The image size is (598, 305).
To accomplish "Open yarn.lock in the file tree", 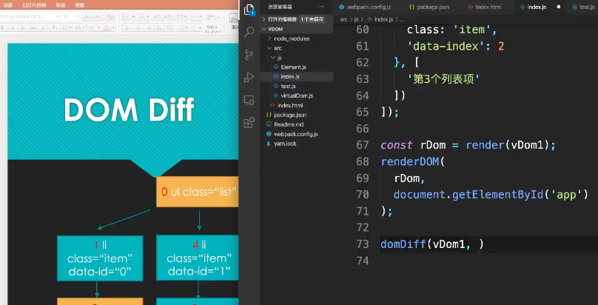I will click(296, 144).
